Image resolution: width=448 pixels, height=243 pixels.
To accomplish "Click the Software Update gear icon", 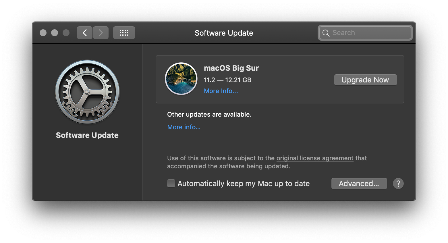I will pos(87,92).
